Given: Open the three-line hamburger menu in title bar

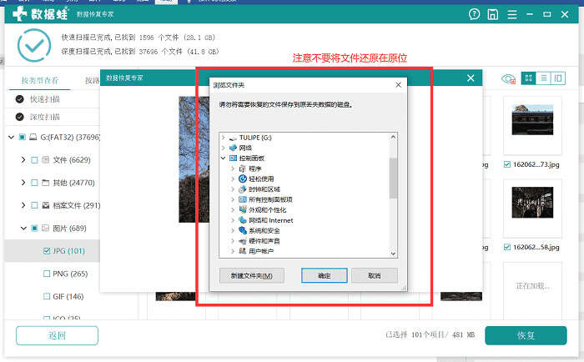Looking at the screenshot, I should point(512,14).
